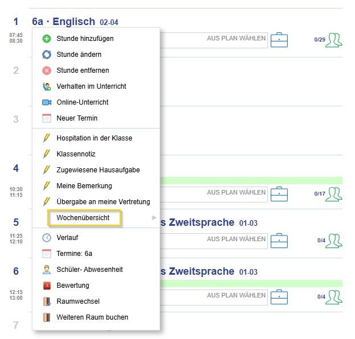355x339 pixels.
Task: Click the red Bewertung icon
Action: [x=47, y=286]
